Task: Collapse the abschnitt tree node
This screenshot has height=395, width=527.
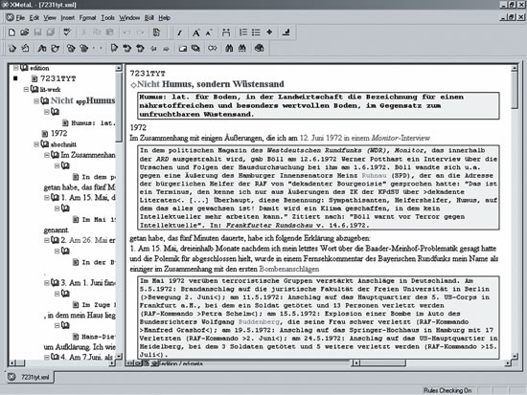Action: [36, 144]
